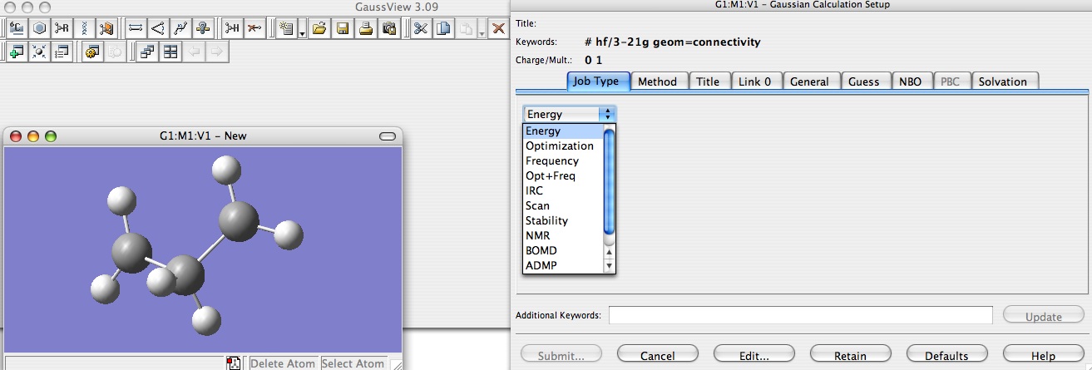Image resolution: width=1092 pixels, height=370 pixels.
Task: Click the Edit... button
Action: click(x=754, y=355)
